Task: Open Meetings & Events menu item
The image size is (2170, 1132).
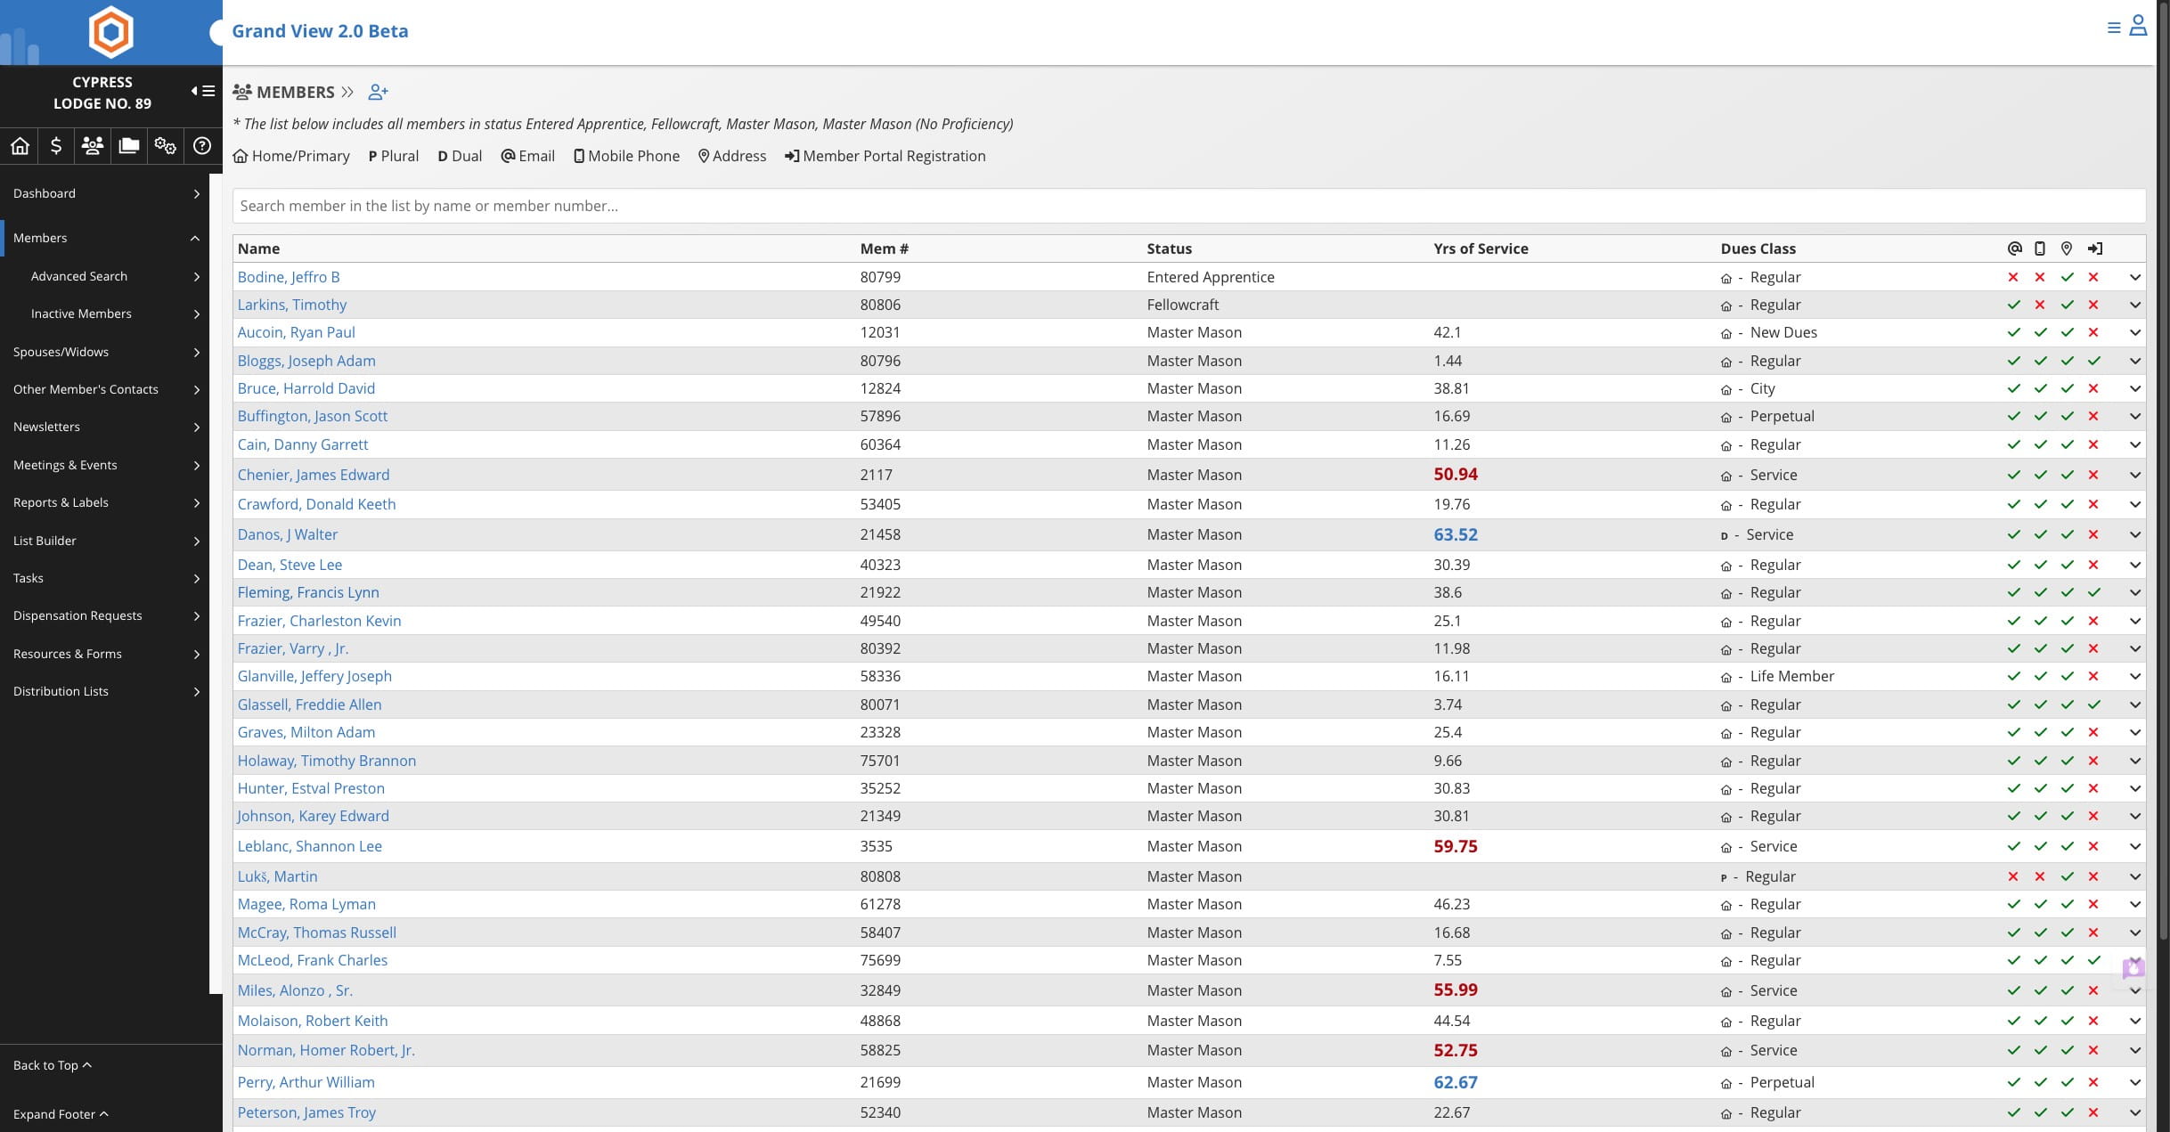Action: point(105,465)
